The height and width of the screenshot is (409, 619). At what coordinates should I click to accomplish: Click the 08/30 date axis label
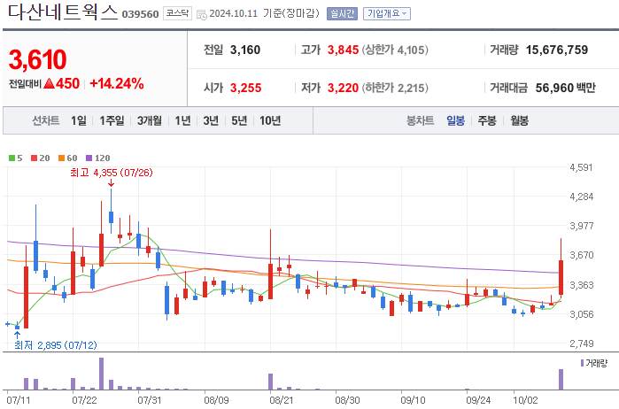tap(347, 400)
